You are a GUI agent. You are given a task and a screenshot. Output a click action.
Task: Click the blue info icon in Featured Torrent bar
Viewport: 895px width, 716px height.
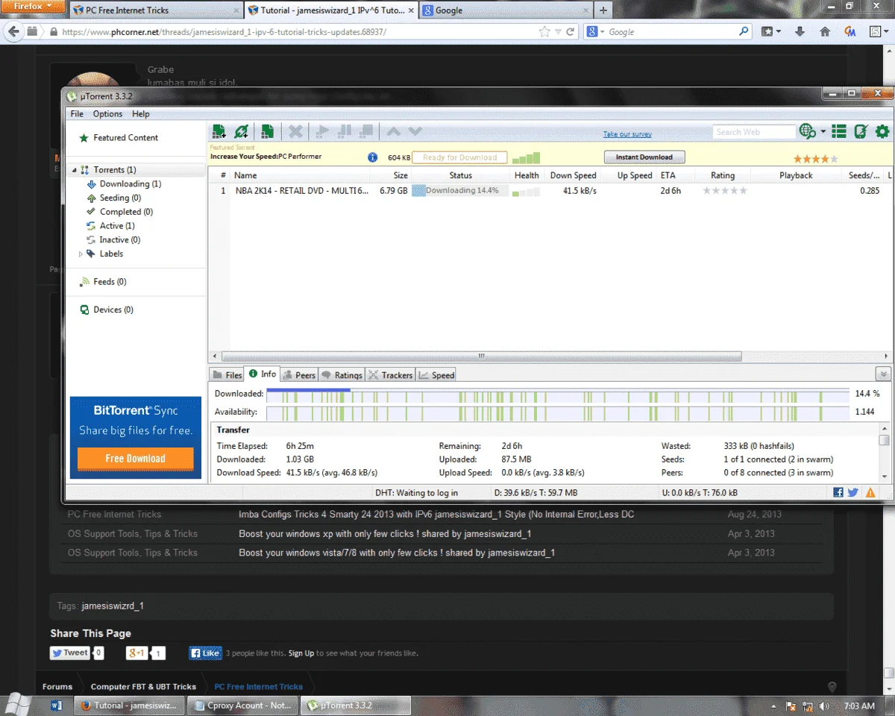click(x=373, y=157)
